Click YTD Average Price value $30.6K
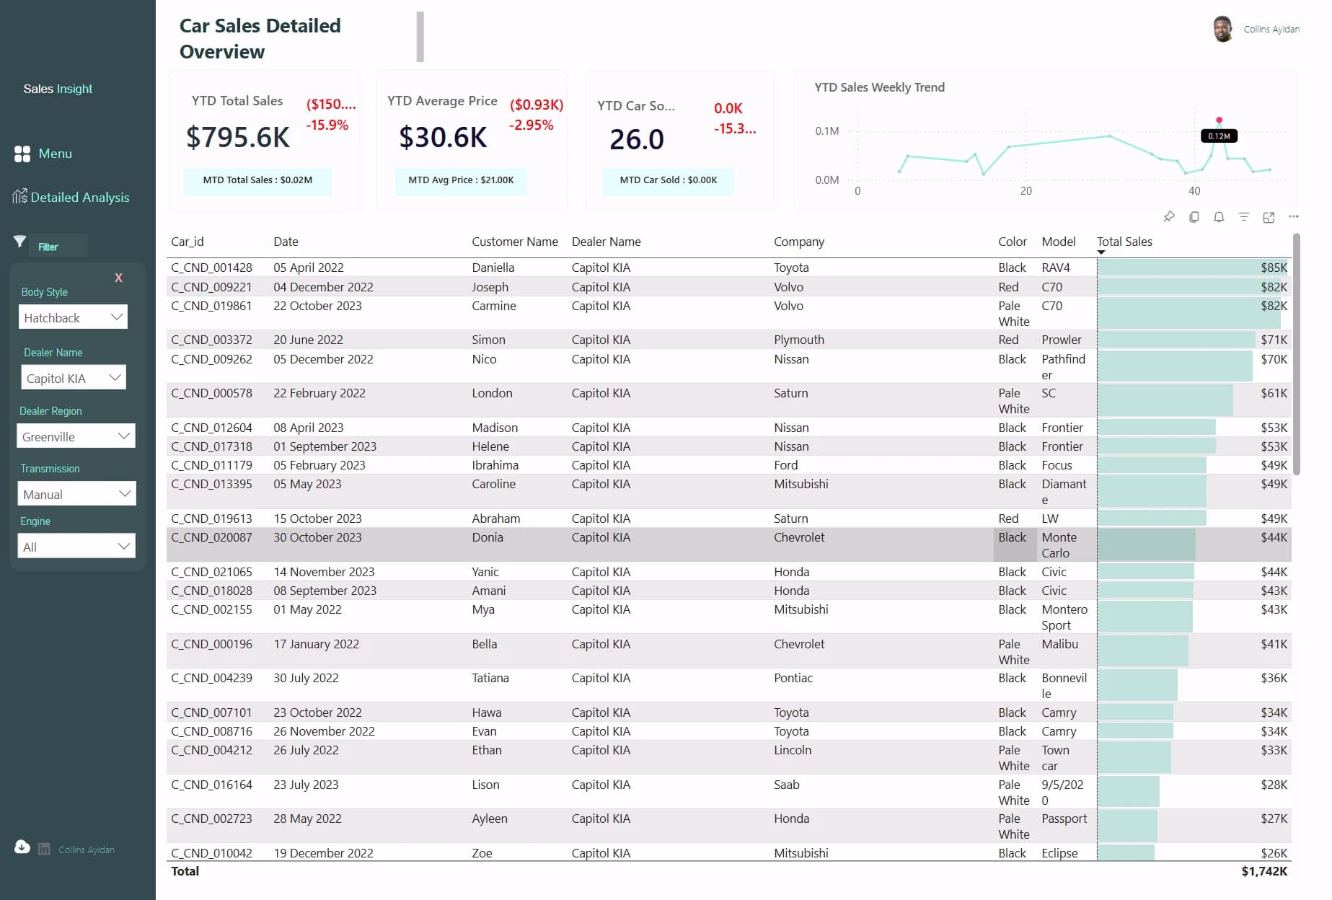 (443, 137)
